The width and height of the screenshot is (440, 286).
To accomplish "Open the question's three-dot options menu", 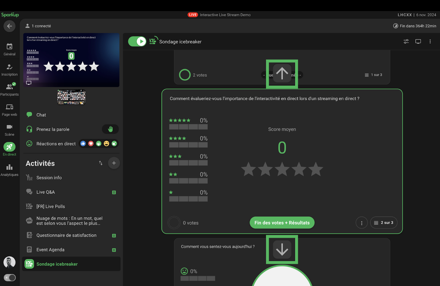I will point(362,223).
